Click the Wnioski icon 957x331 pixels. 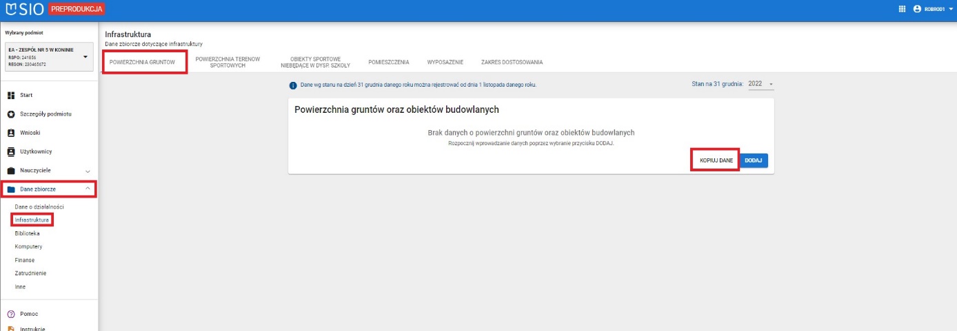click(11, 133)
